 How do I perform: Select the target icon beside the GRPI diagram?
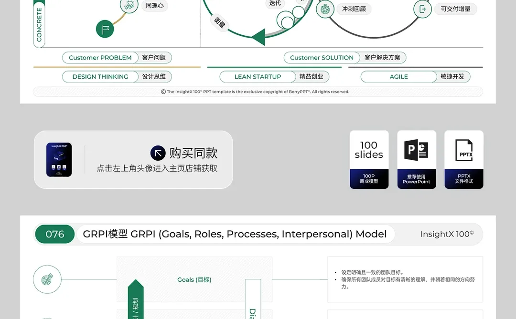[47, 279]
